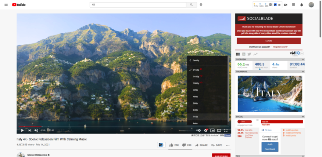Viewport: 322px width, 157px height.
Task: Collapse the vidIQ Social section
Action: (303, 117)
